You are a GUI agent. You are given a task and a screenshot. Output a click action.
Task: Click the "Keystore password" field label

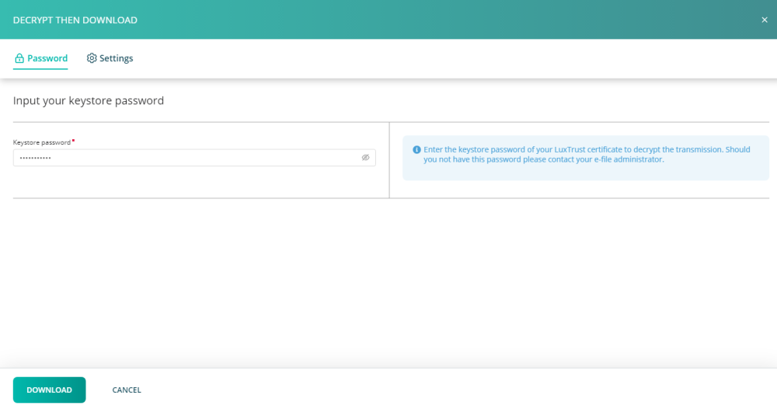tap(41, 142)
